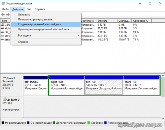
Task: Click the 148,24 ГБ capacity cell
Action: pos(103,39)
